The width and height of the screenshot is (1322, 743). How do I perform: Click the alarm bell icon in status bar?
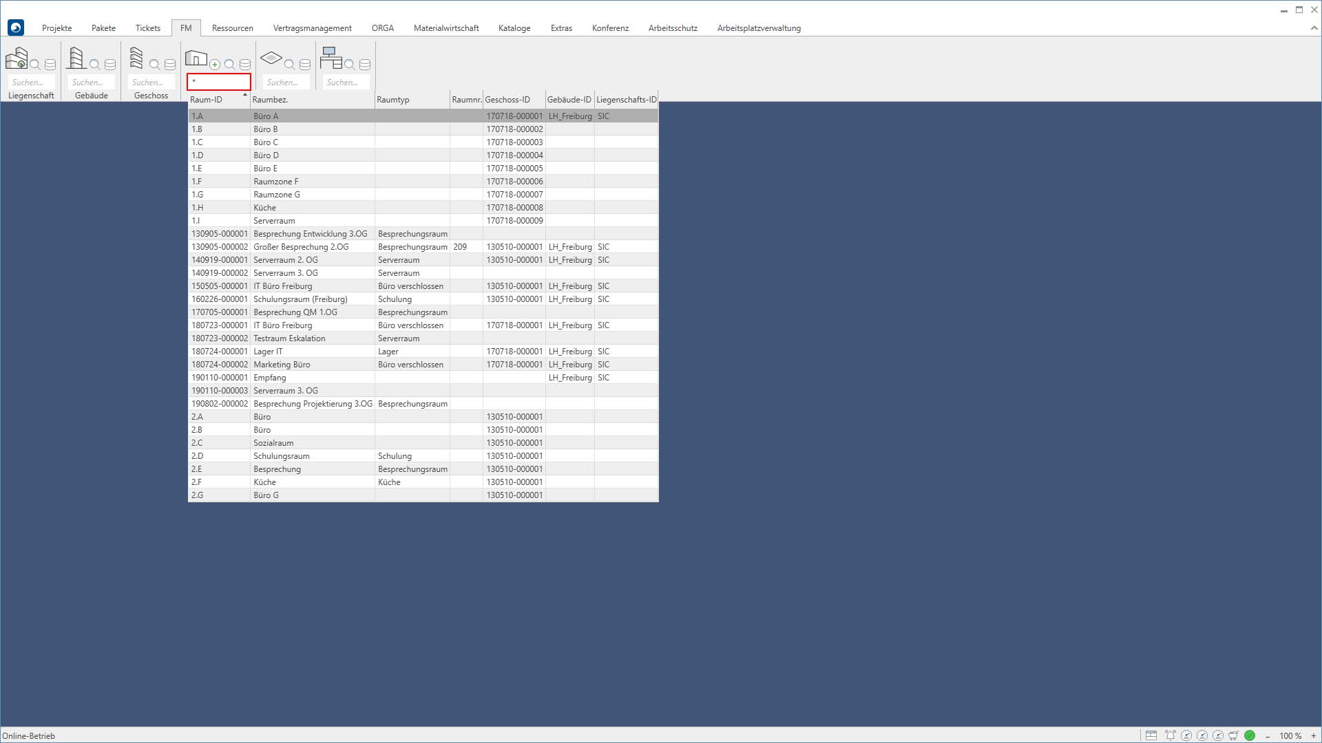coord(1170,735)
